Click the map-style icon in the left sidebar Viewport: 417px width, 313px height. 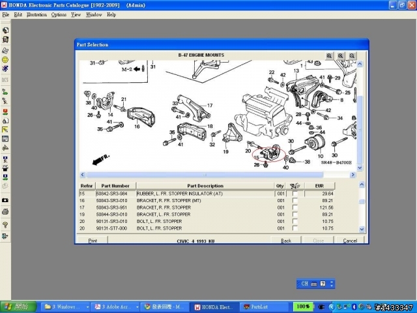point(5,51)
